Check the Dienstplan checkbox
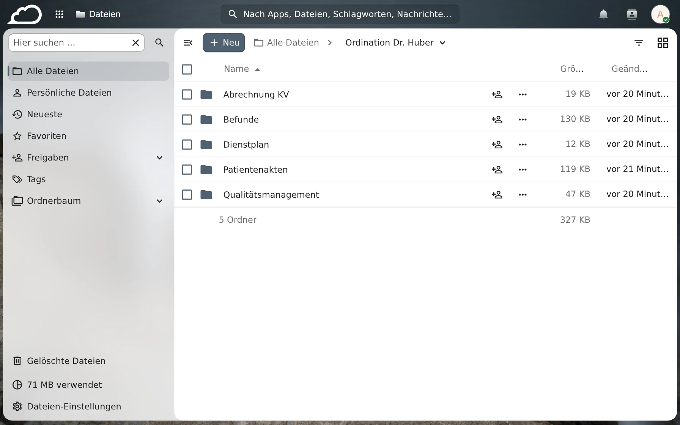Image resolution: width=680 pixels, height=425 pixels. [x=187, y=145]
